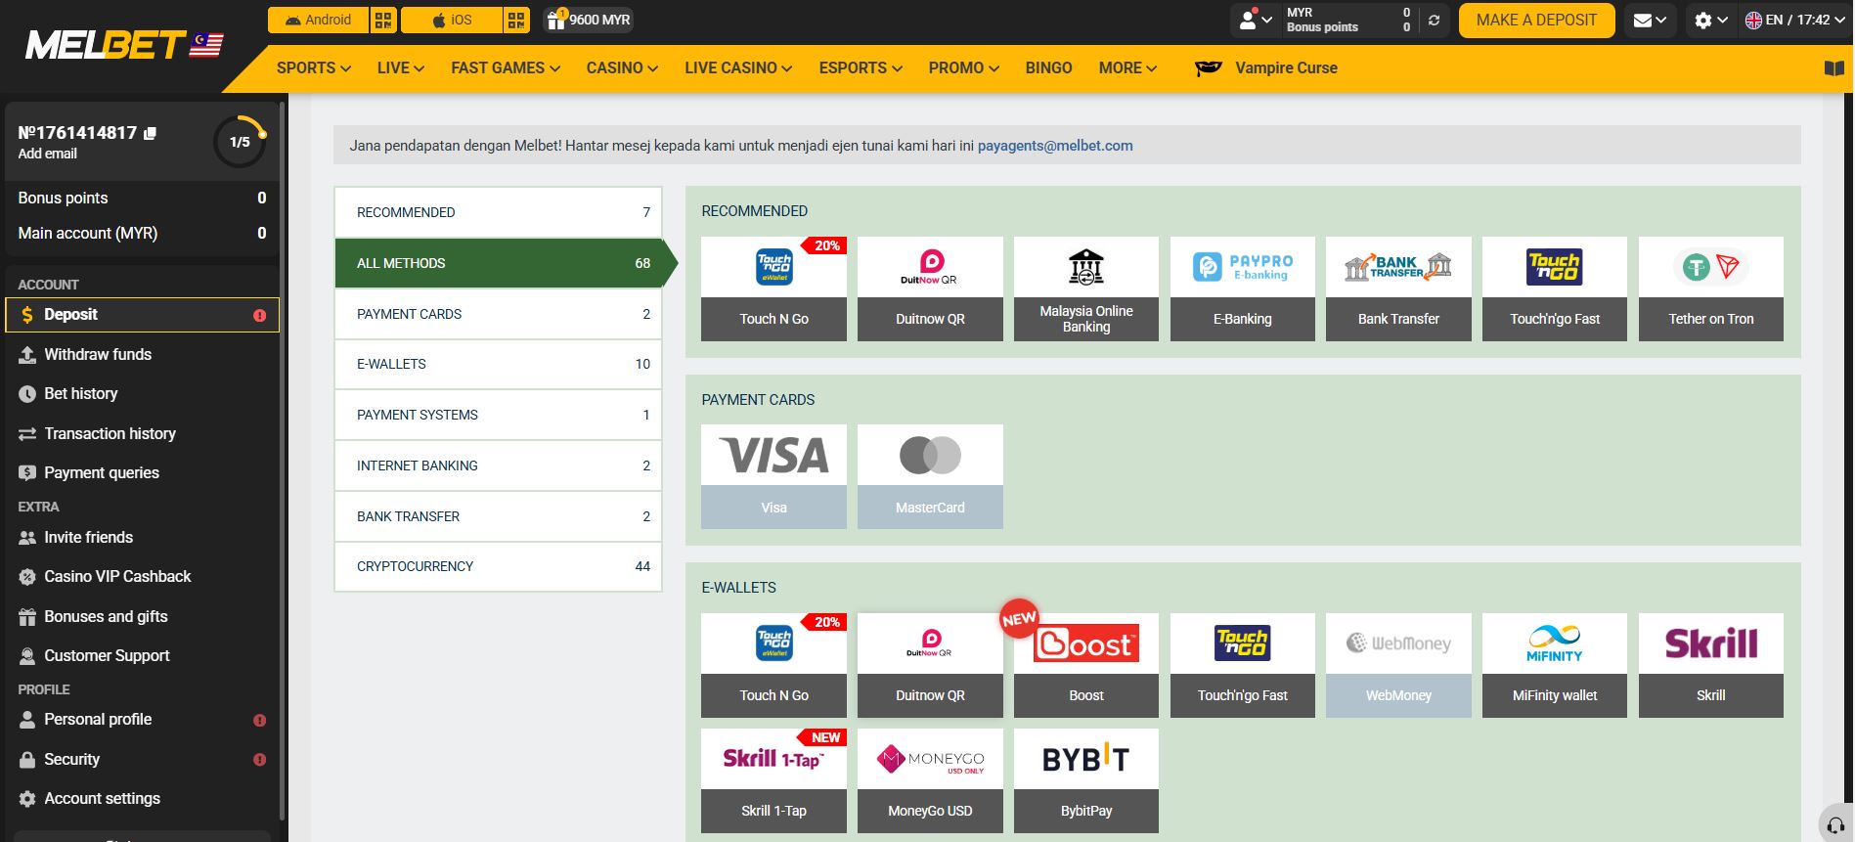The width and height of the screenshot is (1855, 842).
Task: Select Skrill e-wallet
Action: (x=1711, y=665)
